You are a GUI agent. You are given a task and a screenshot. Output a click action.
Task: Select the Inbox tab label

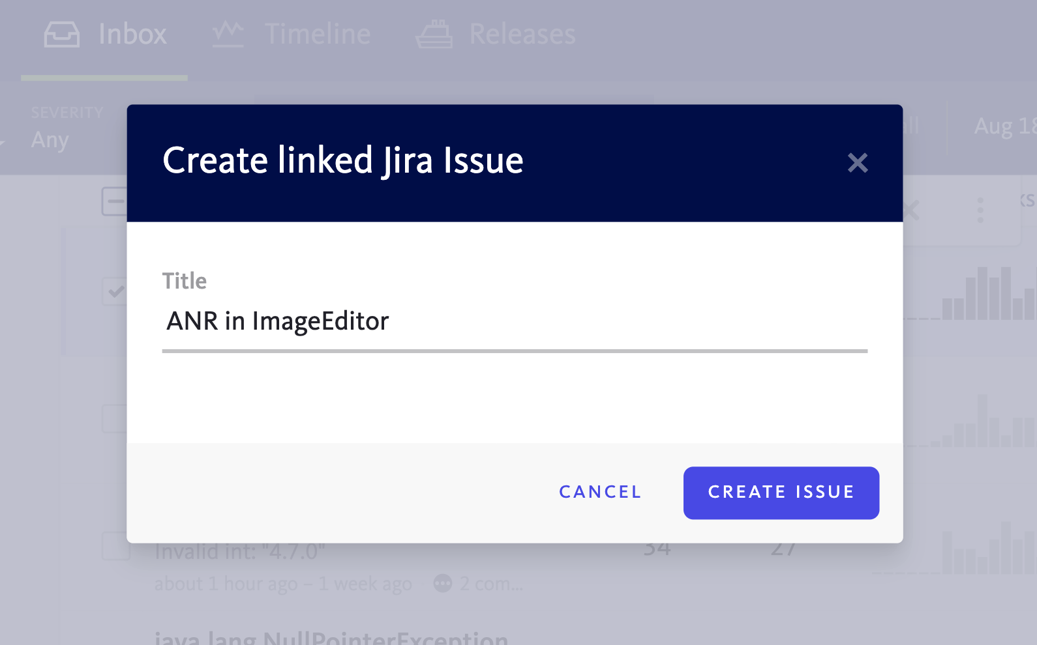132,35
